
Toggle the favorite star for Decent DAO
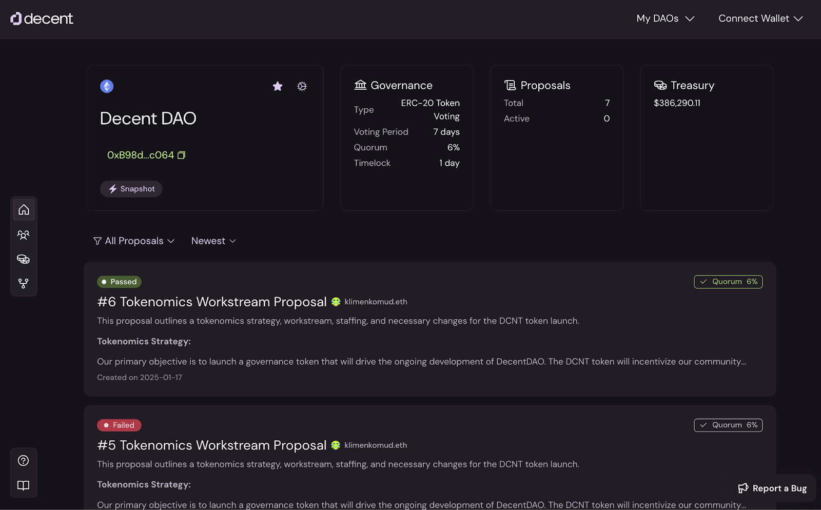(277, 86)
